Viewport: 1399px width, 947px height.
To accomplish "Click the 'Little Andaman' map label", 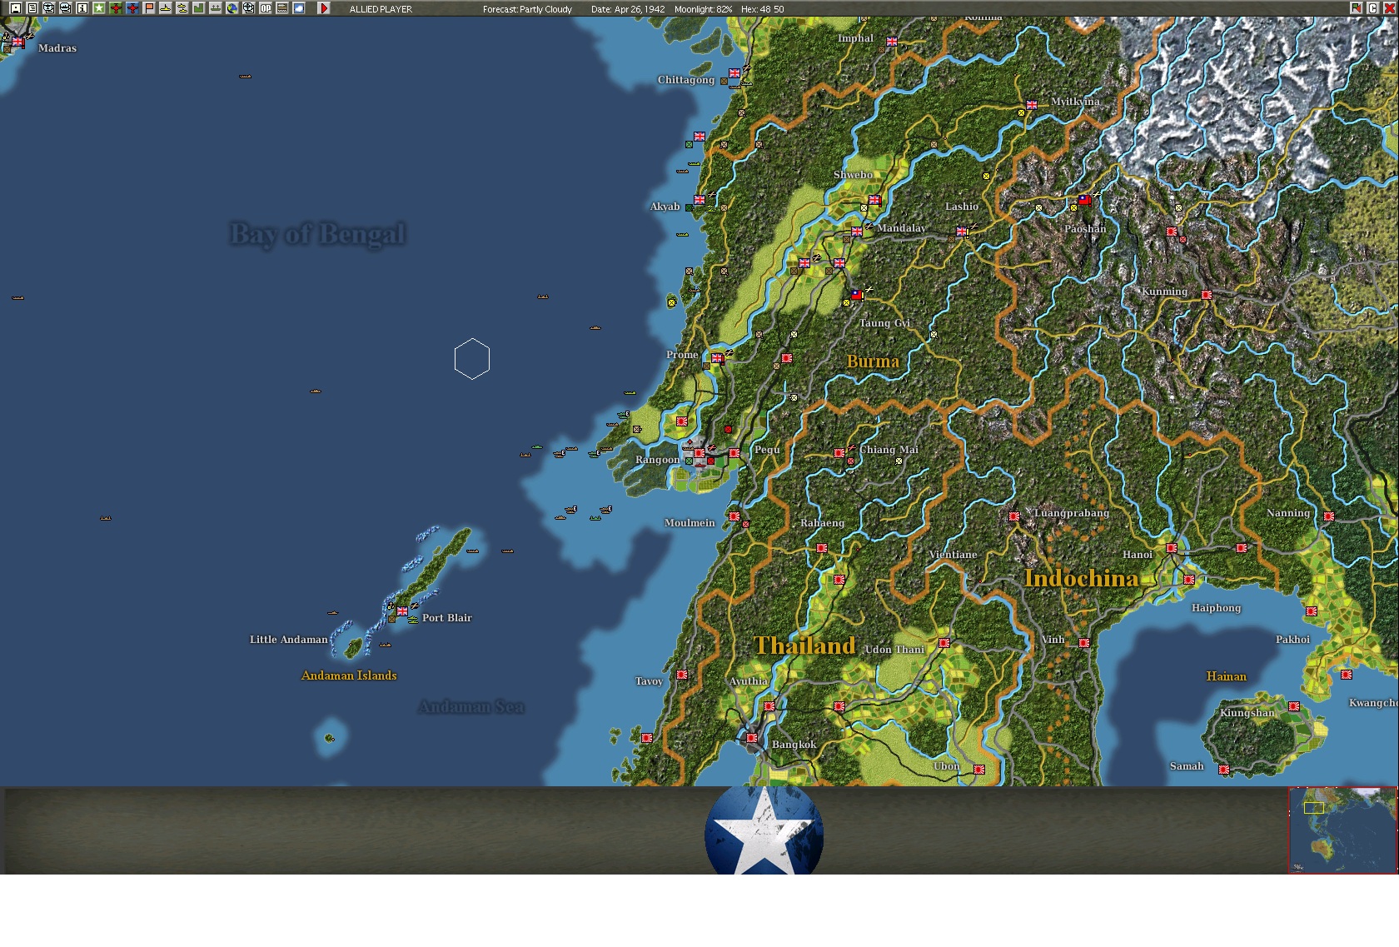I will coord(288,640).
